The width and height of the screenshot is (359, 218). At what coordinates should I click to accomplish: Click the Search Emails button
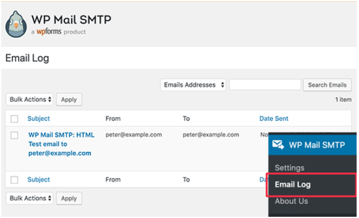[x=327, y=85]
